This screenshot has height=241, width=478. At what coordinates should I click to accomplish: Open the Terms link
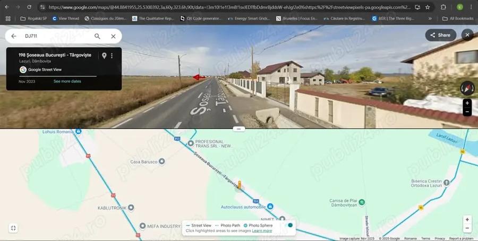426,238
